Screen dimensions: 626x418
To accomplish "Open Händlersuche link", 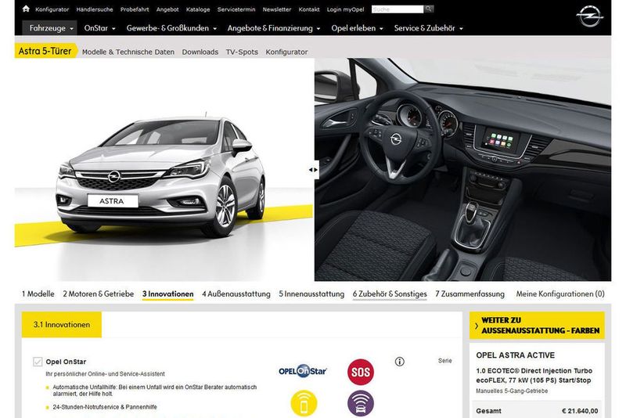I will [95, 9].
